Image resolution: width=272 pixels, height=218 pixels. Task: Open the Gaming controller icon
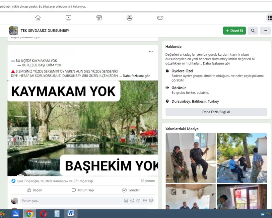click(x=160, y=18)
